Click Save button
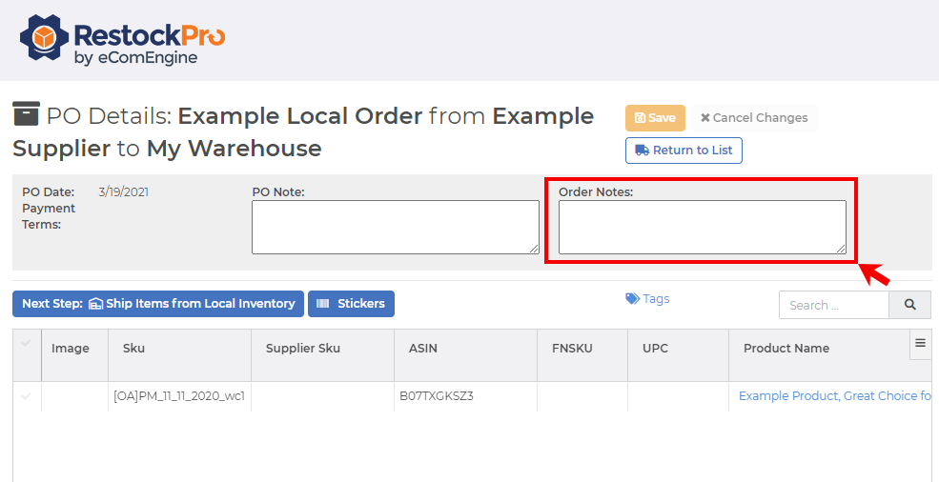The image size is (939, 482). (655, 118)
